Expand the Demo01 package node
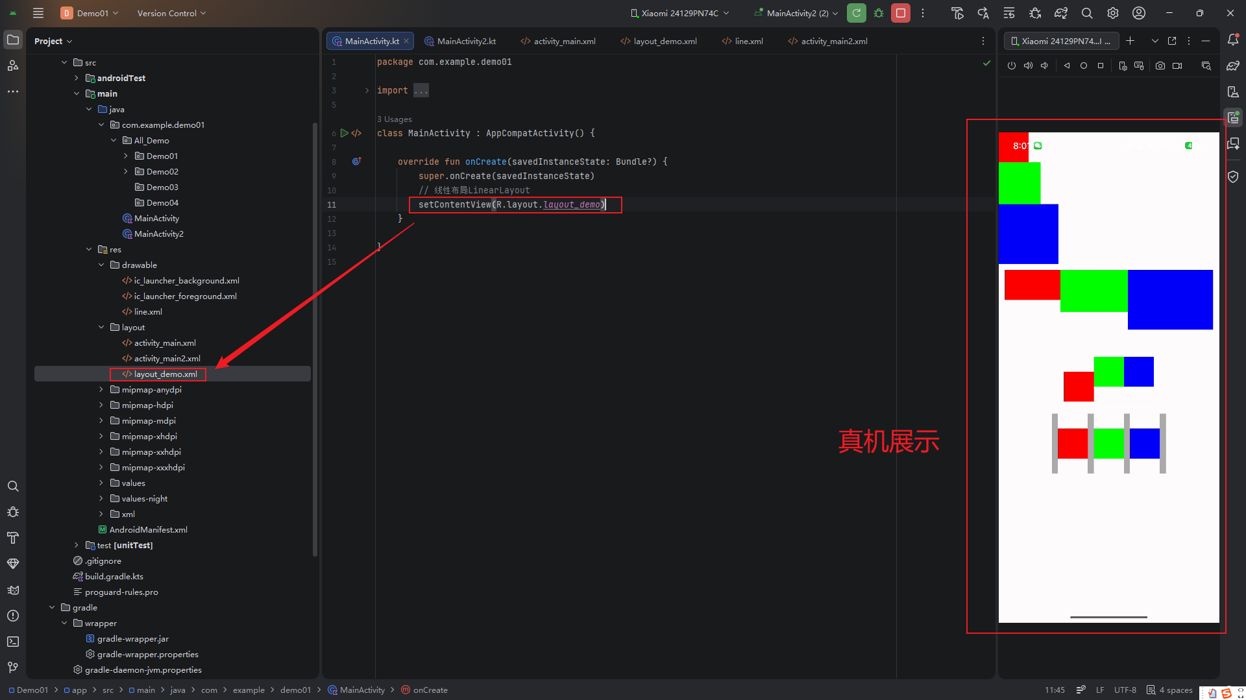Image resolution: width=1246 pixels, height=700 pixels. (x=126, y=156)
